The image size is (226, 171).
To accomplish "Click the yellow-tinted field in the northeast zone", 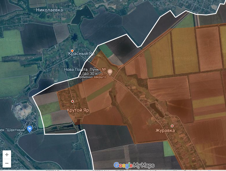I will click(x=184, y=49).
